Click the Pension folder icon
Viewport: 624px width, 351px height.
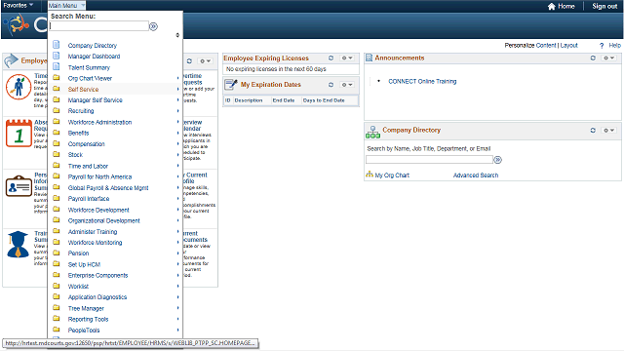(x=57, y=253)
